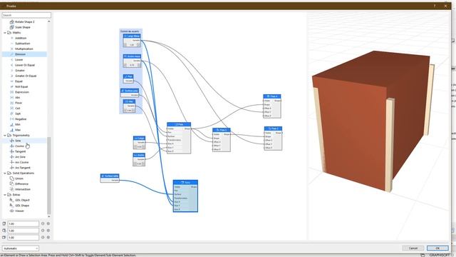Click the GDL Object icon

pyautogui.click(x=12, y=200)
